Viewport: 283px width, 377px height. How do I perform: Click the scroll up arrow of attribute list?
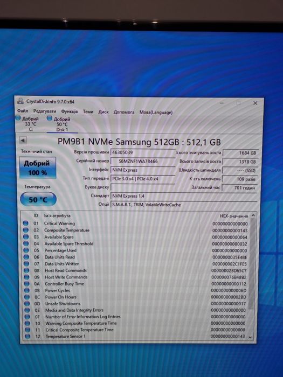(x=253, y=215)
